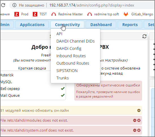
Task: Expand the Dashboard menu
Action: 101,25
